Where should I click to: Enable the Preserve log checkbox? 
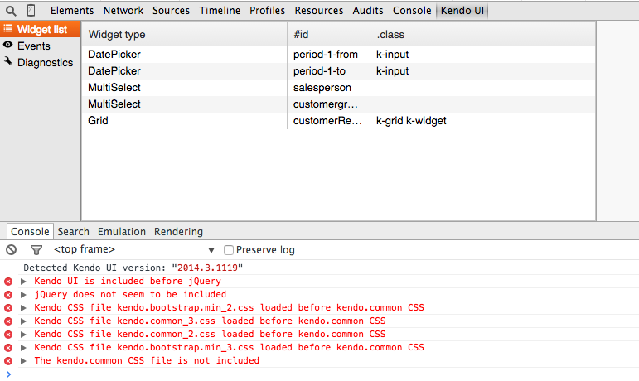[230, 250]
